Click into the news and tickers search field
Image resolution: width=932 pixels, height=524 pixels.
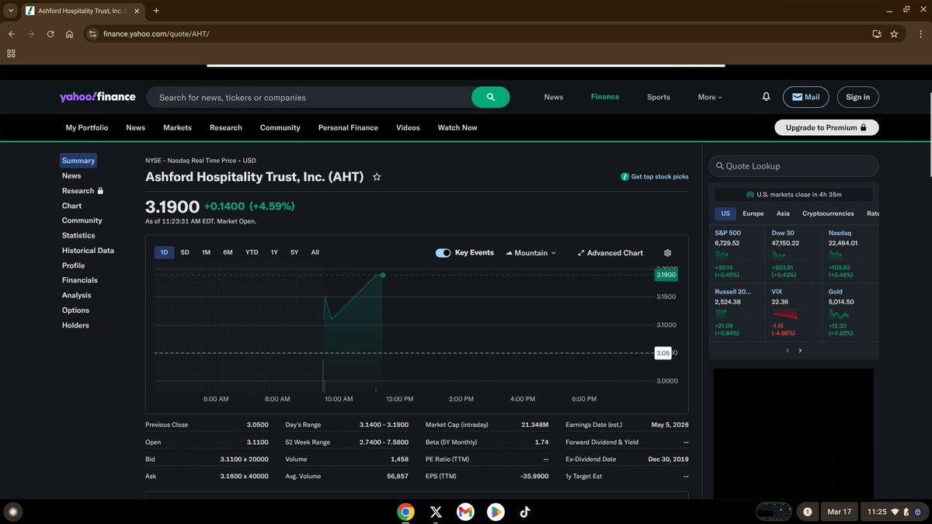(x=309, y=97)
